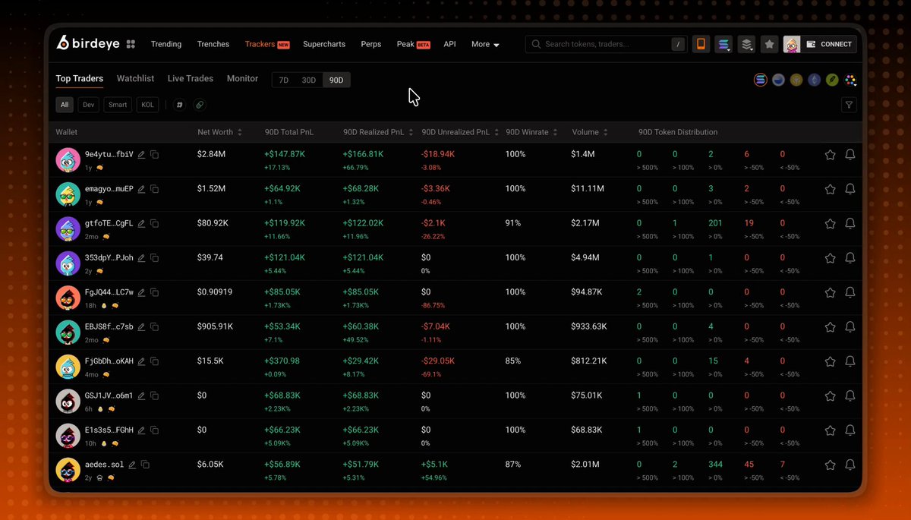This screenshot has width=911, height=520.
Task: Select the 30D time range
Action: [x=308, y=80]
